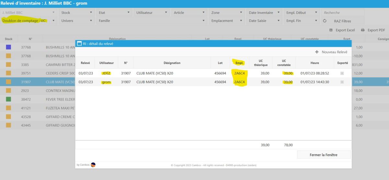Sort by the Utilisateur column header in dialog

106,63
